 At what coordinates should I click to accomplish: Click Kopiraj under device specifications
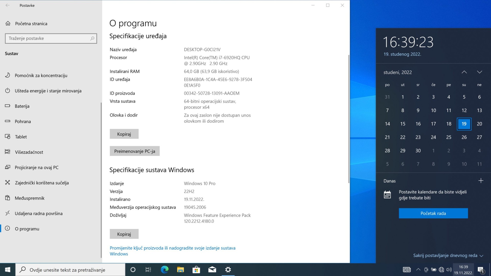tap(124, 134)
